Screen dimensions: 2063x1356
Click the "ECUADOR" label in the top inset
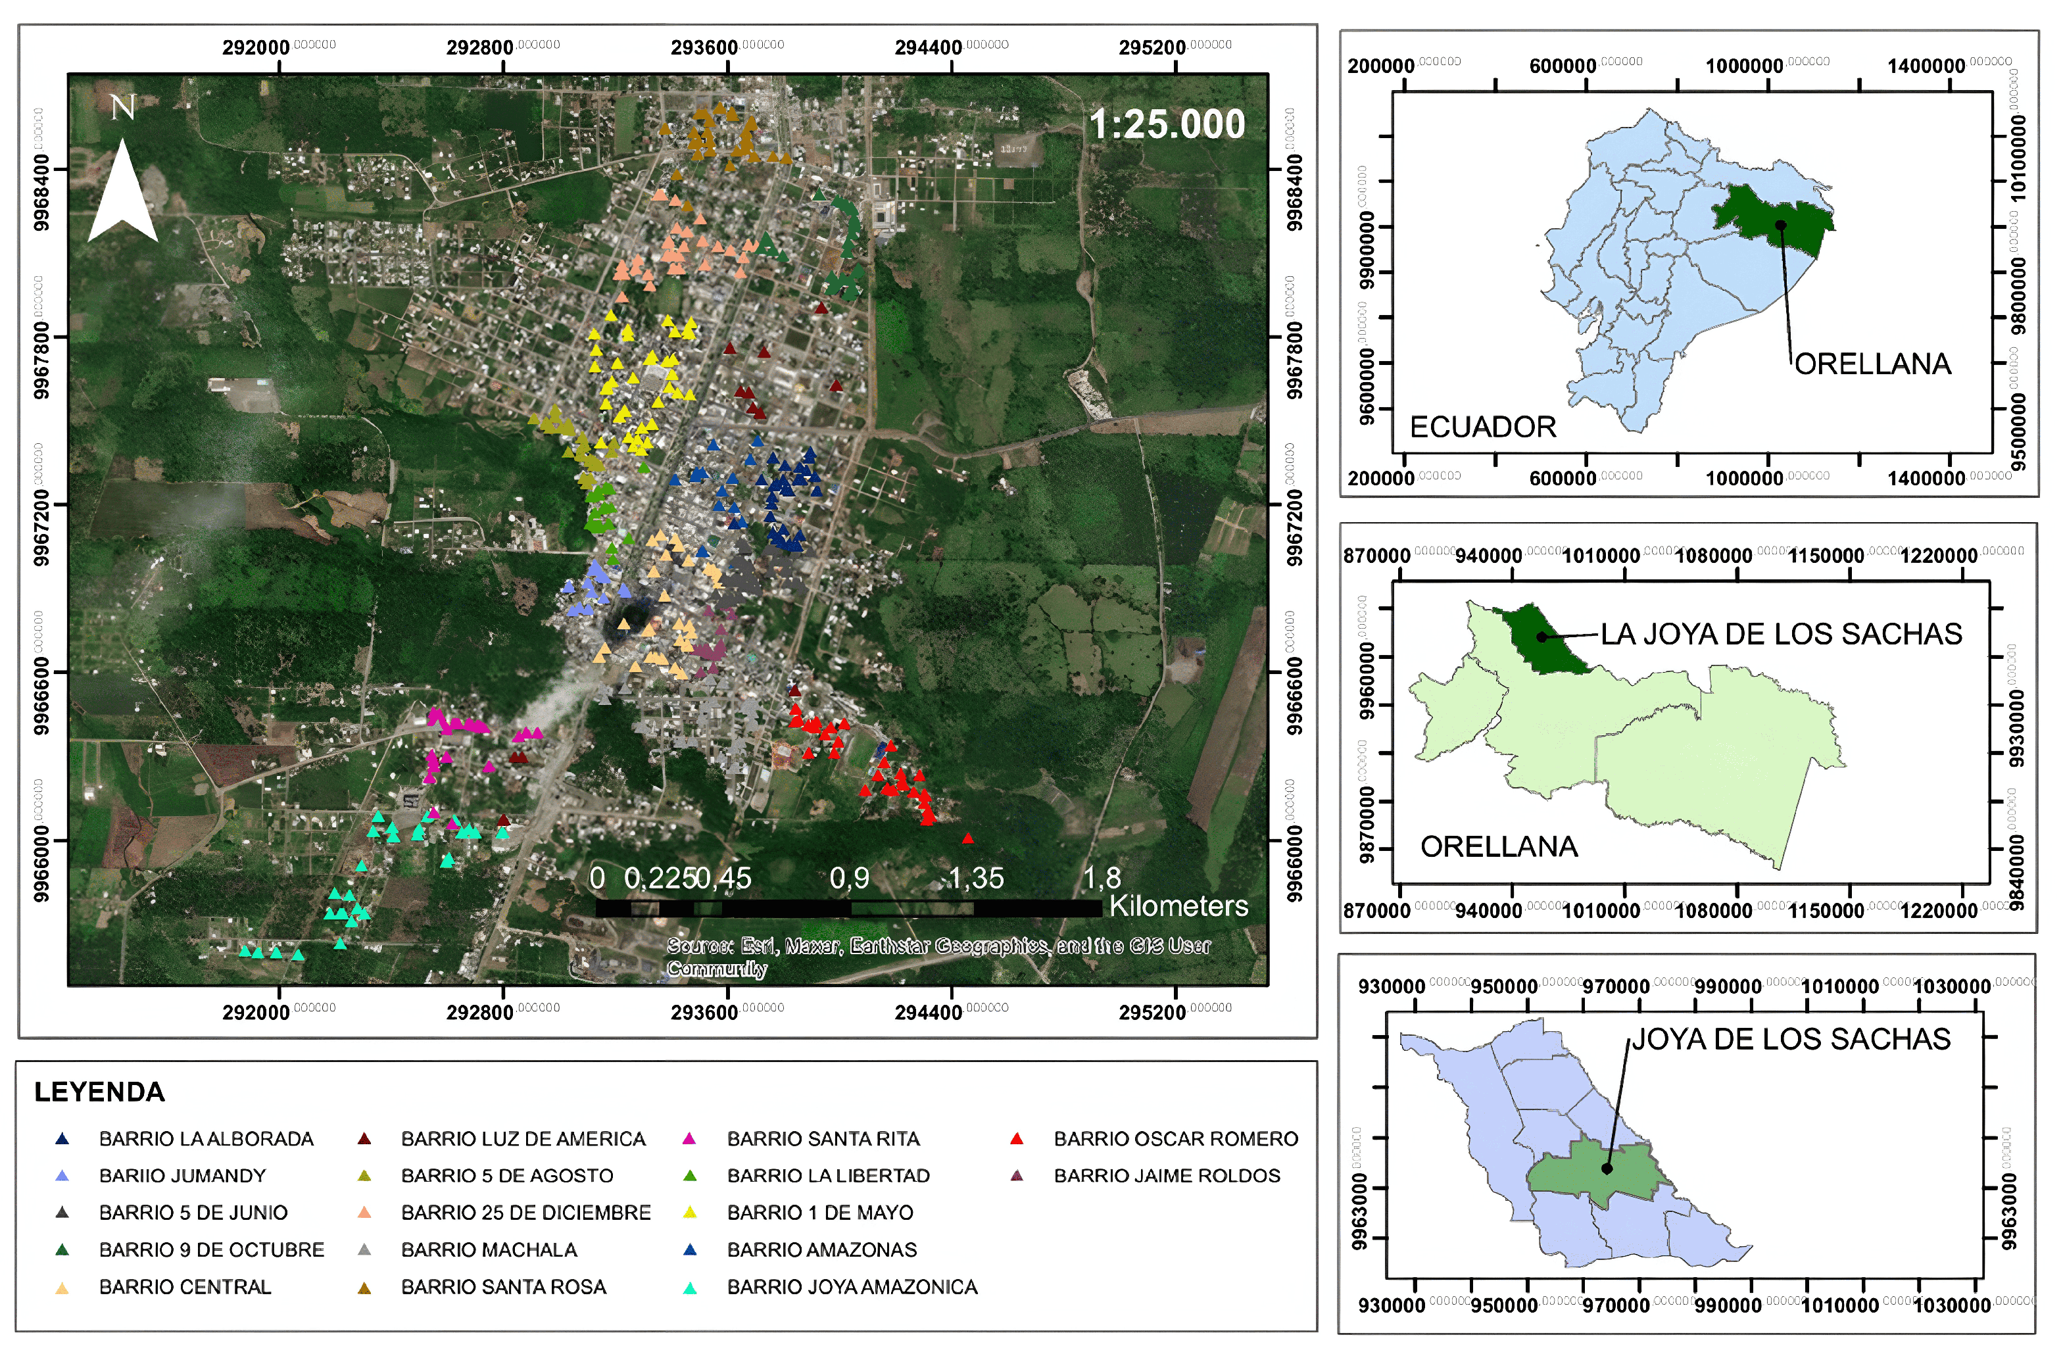[x=1483, y=427]
